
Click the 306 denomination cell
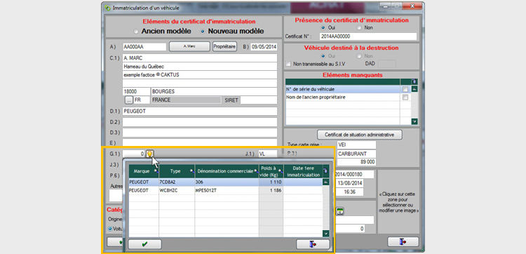227,182
